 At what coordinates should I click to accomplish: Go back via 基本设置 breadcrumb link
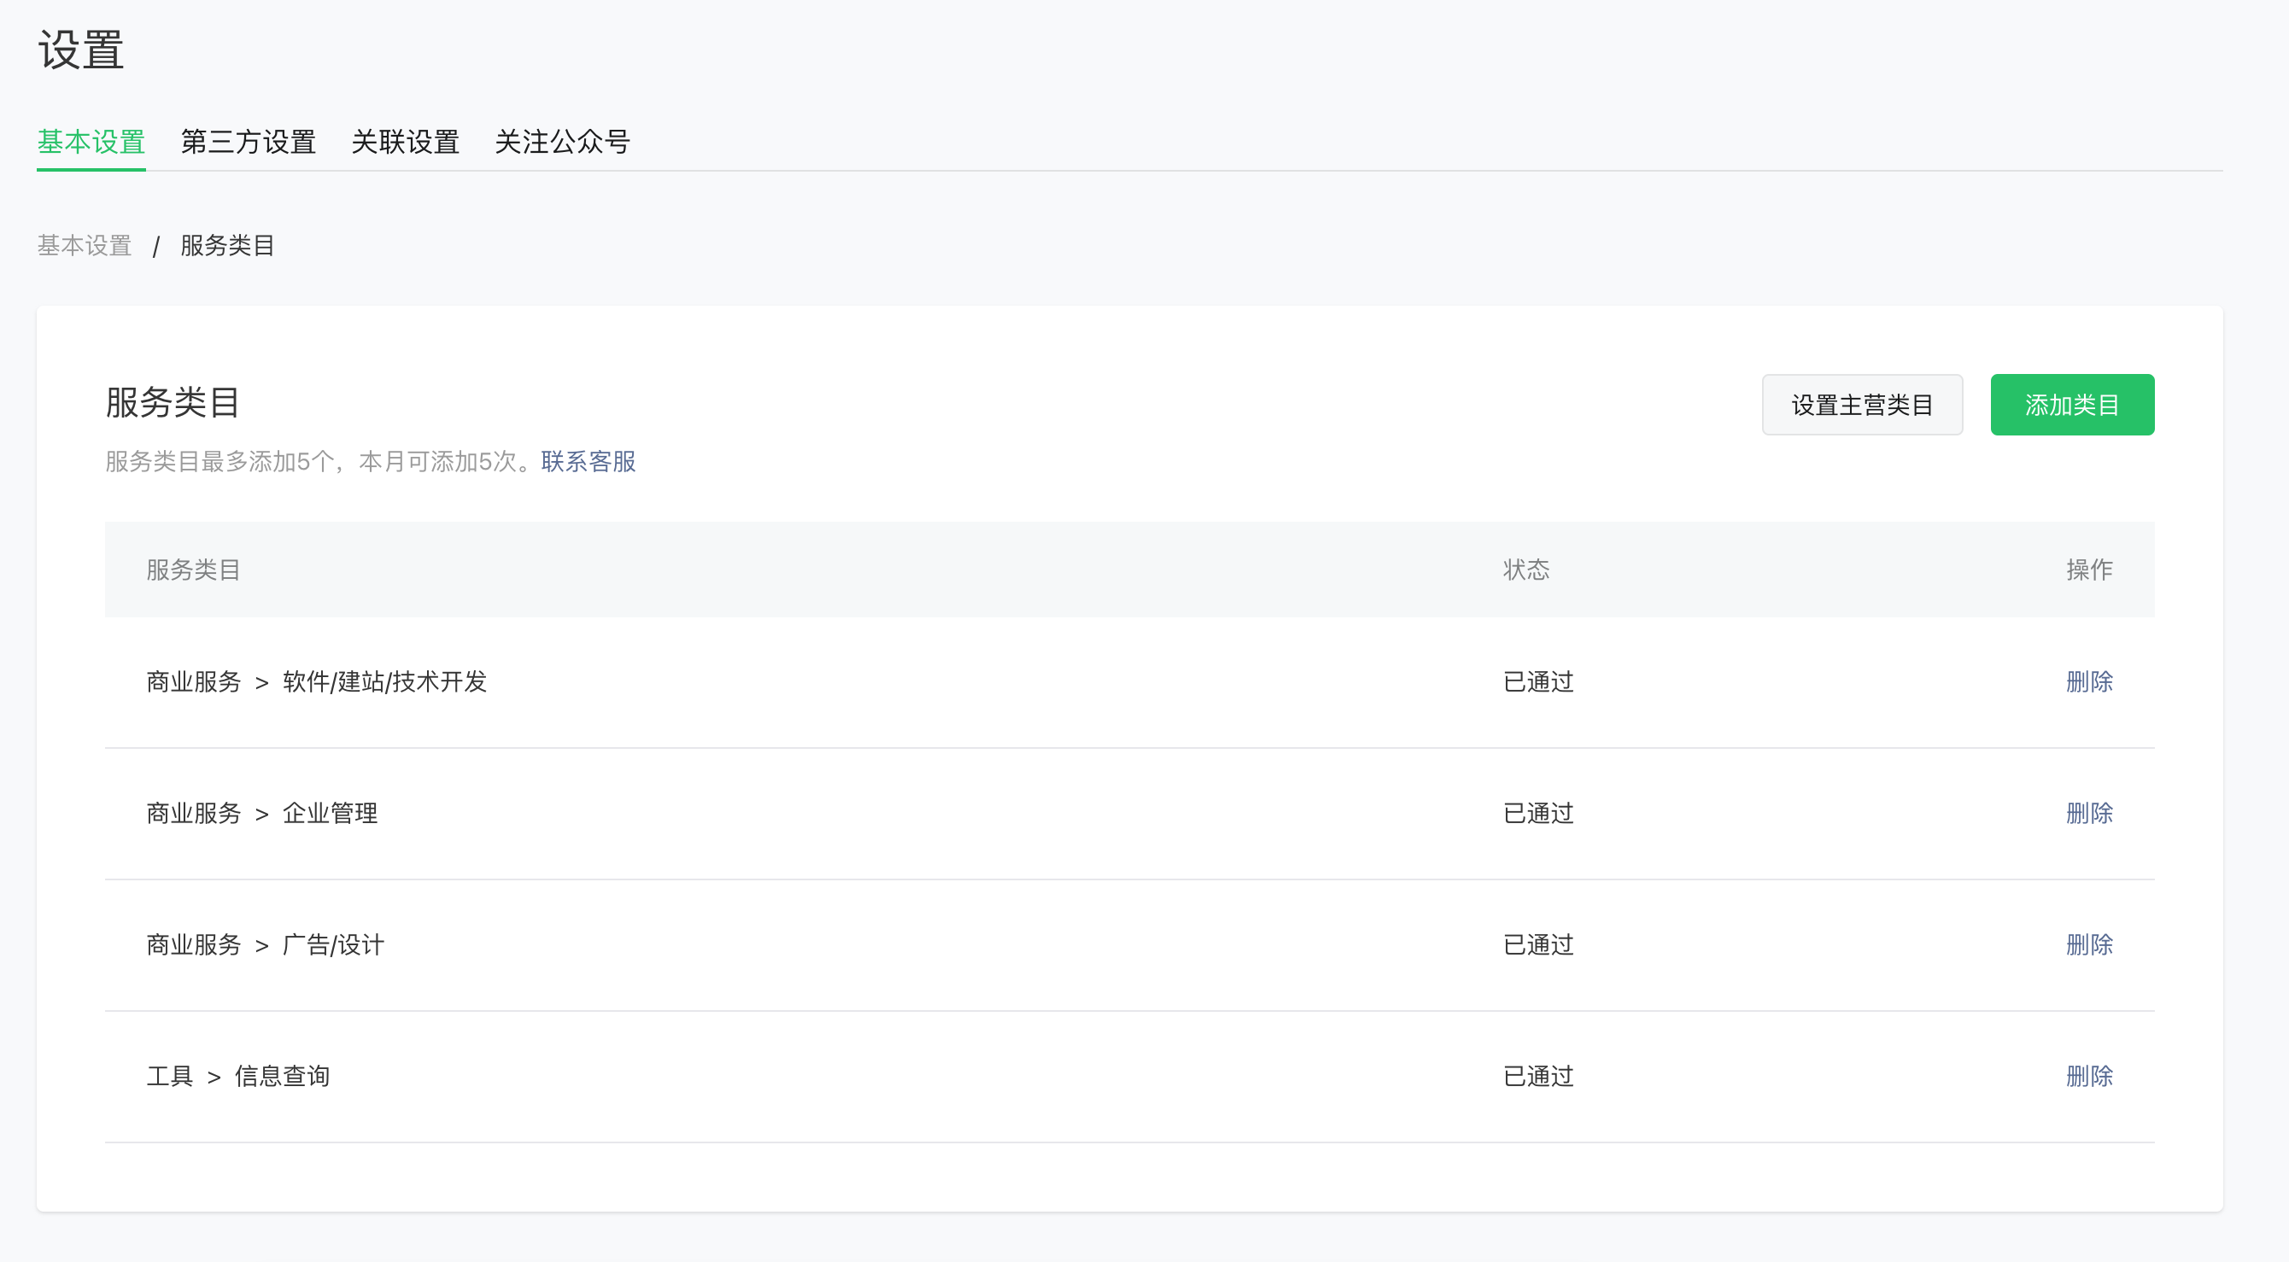[x=85, y=245]
